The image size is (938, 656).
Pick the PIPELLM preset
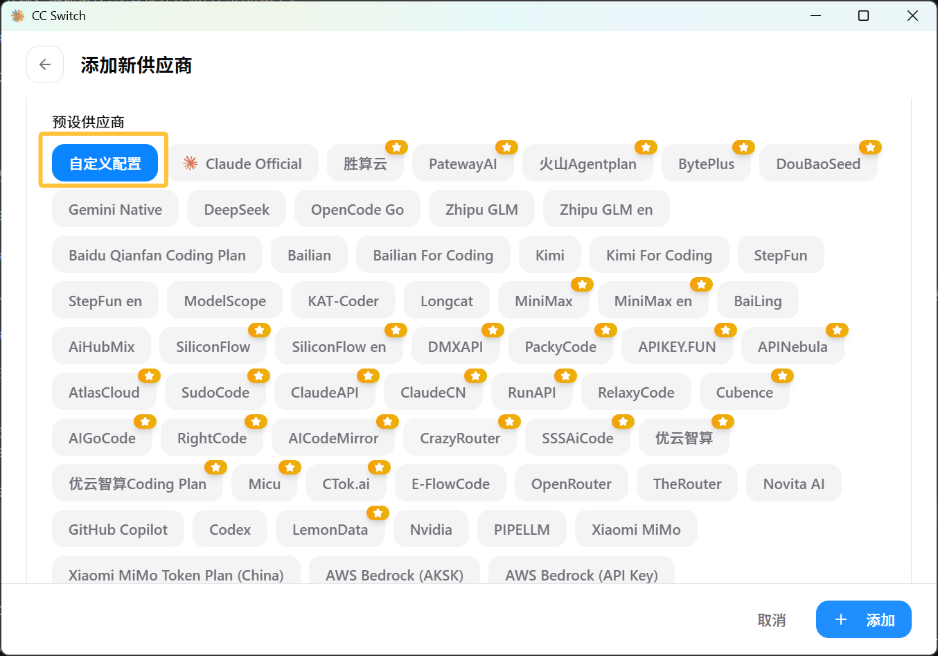[522, 529]
